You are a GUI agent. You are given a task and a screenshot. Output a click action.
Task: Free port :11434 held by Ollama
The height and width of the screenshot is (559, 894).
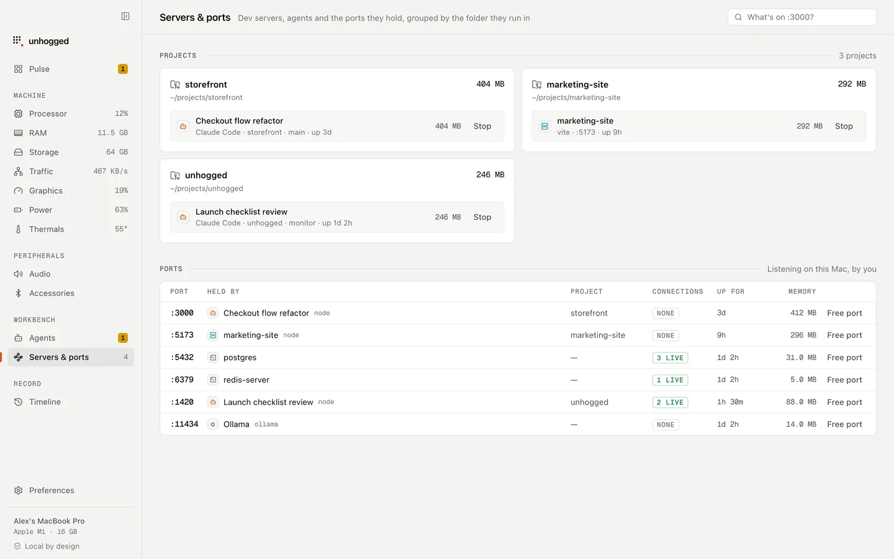(844, 425)
